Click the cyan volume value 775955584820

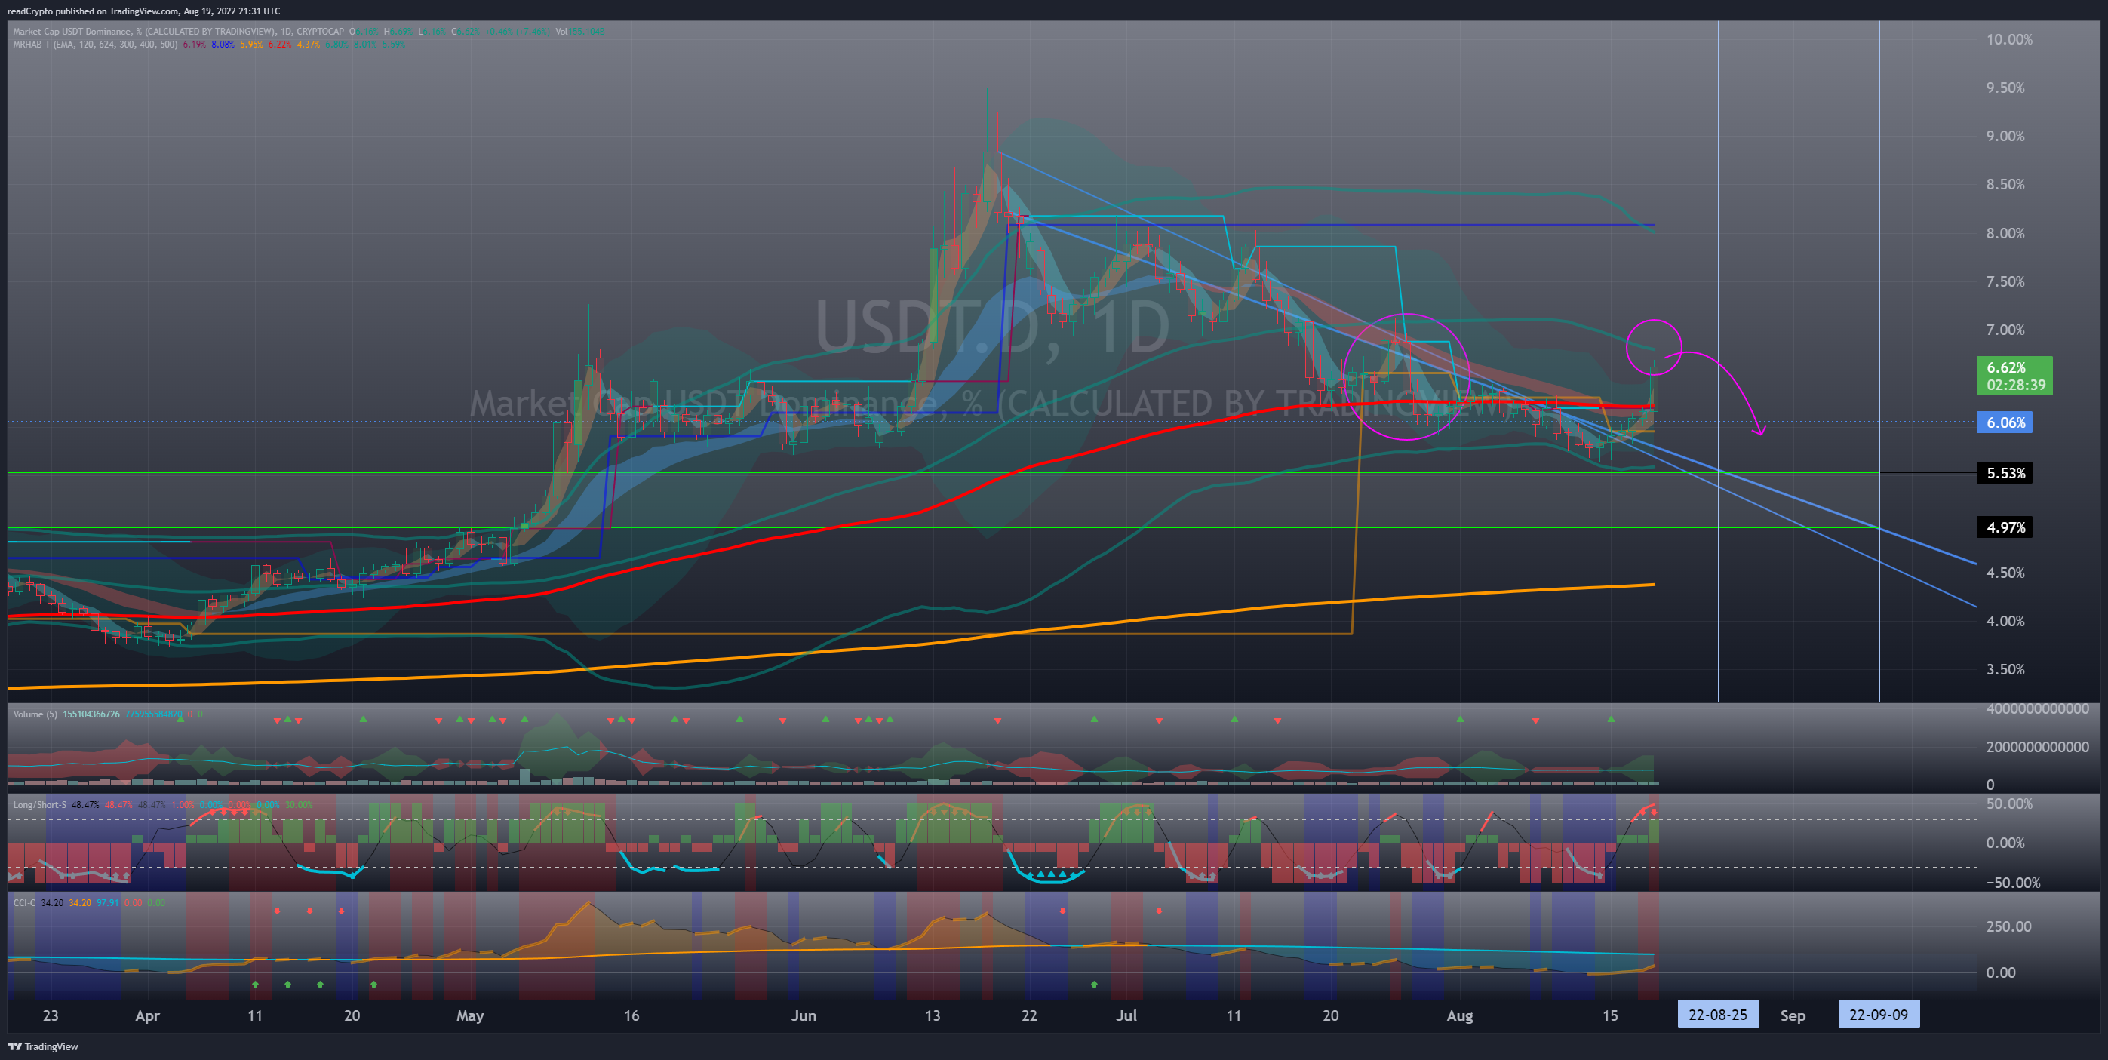(x=153, y=714)
